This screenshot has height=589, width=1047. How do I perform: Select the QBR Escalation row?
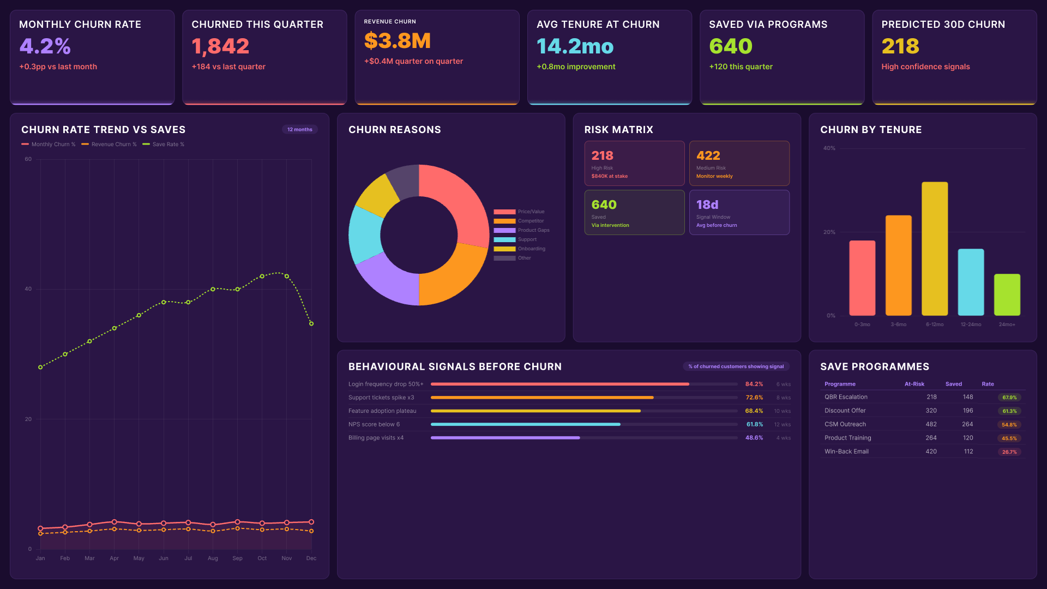[923, 397]
